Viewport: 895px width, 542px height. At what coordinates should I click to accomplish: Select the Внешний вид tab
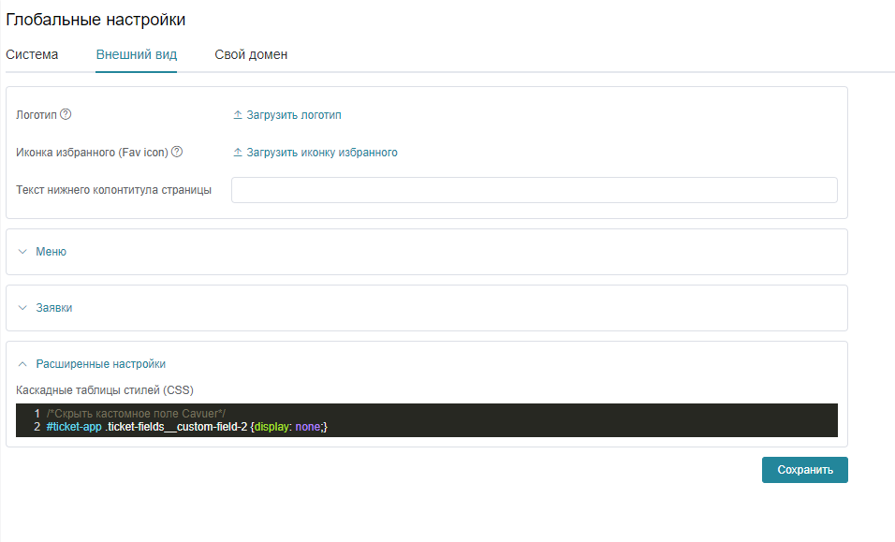click(x=137, y=54)
